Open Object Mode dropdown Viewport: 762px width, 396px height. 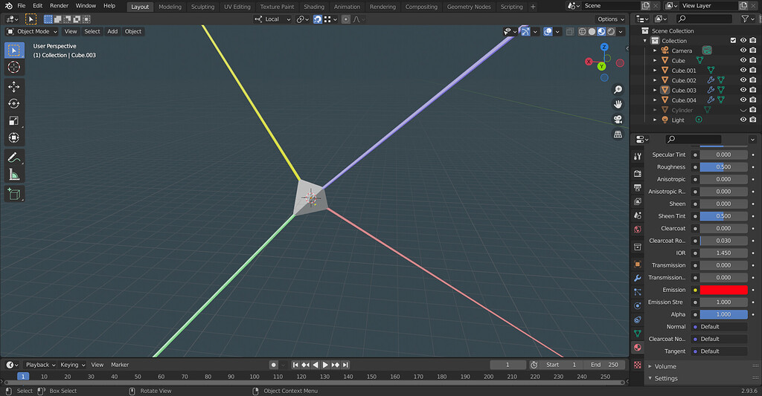(x=32, y=31)
